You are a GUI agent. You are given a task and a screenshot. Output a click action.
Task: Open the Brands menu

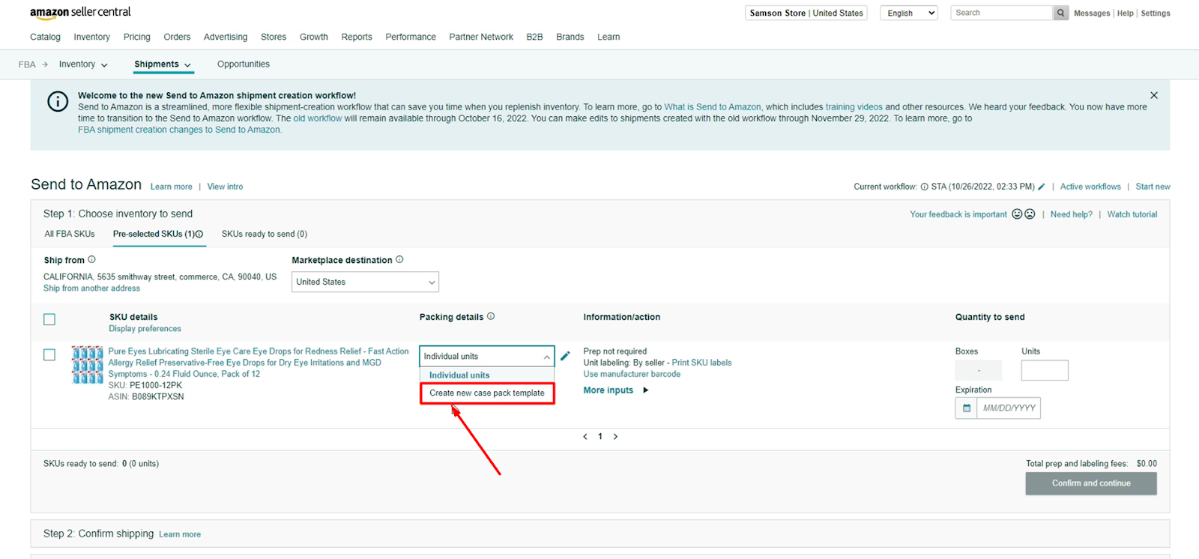(x=570, y=37)
